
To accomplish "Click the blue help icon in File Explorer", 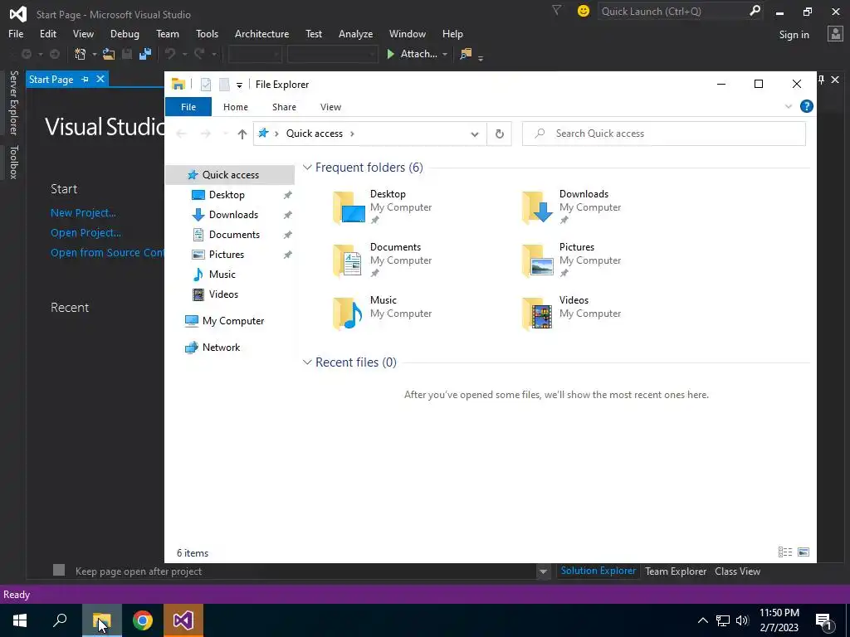I will point(806,107).
